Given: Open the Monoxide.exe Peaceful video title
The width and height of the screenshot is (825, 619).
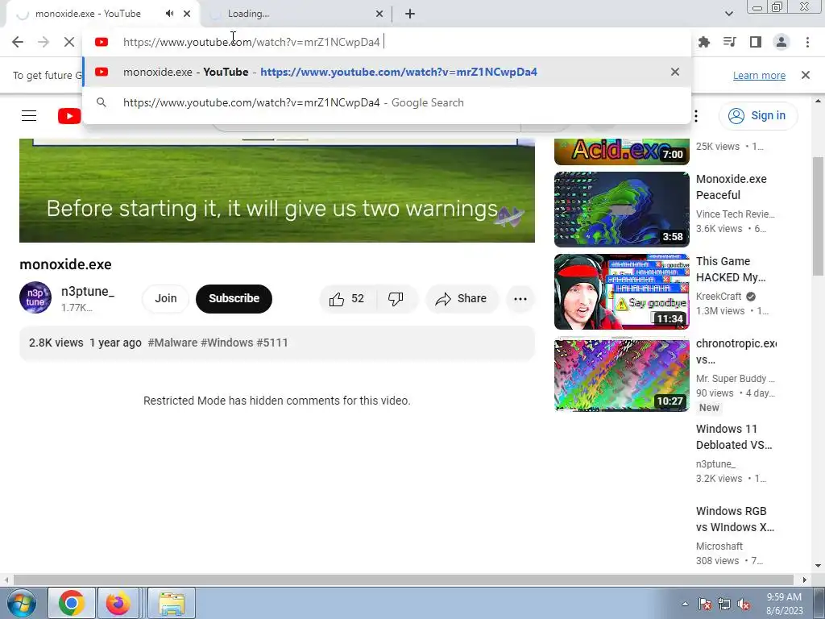Looking at the screenshot, I should tap(732, 187).
